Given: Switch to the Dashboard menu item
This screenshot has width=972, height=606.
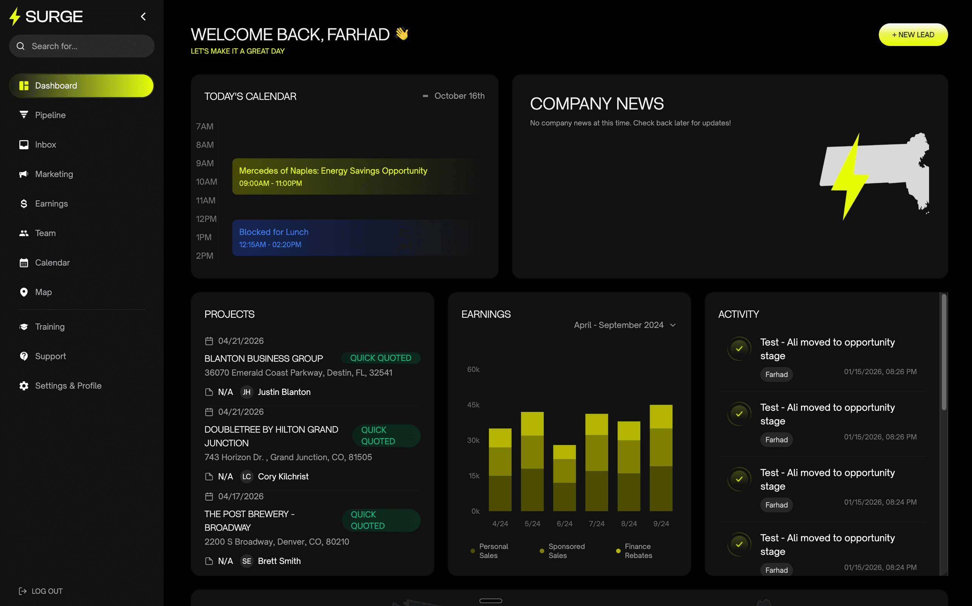Looking at the screenshot, I should tap(56, 86).
